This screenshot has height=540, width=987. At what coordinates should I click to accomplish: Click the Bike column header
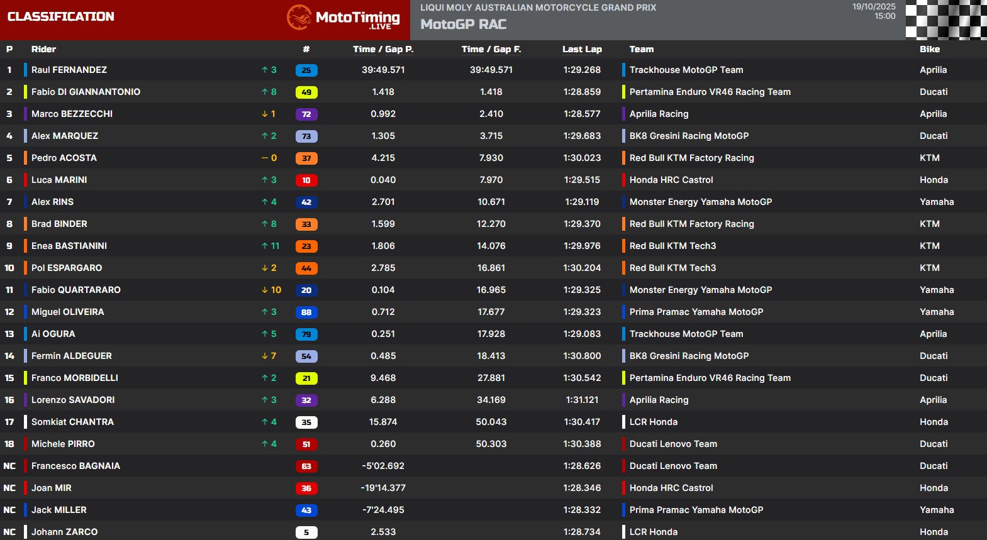[929, 49]
